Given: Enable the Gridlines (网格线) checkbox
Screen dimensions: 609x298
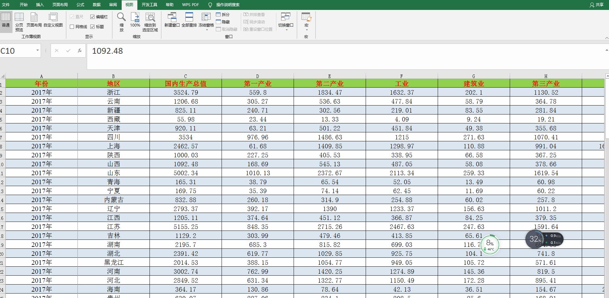Looking at the screenshot, I should point(72,27).
